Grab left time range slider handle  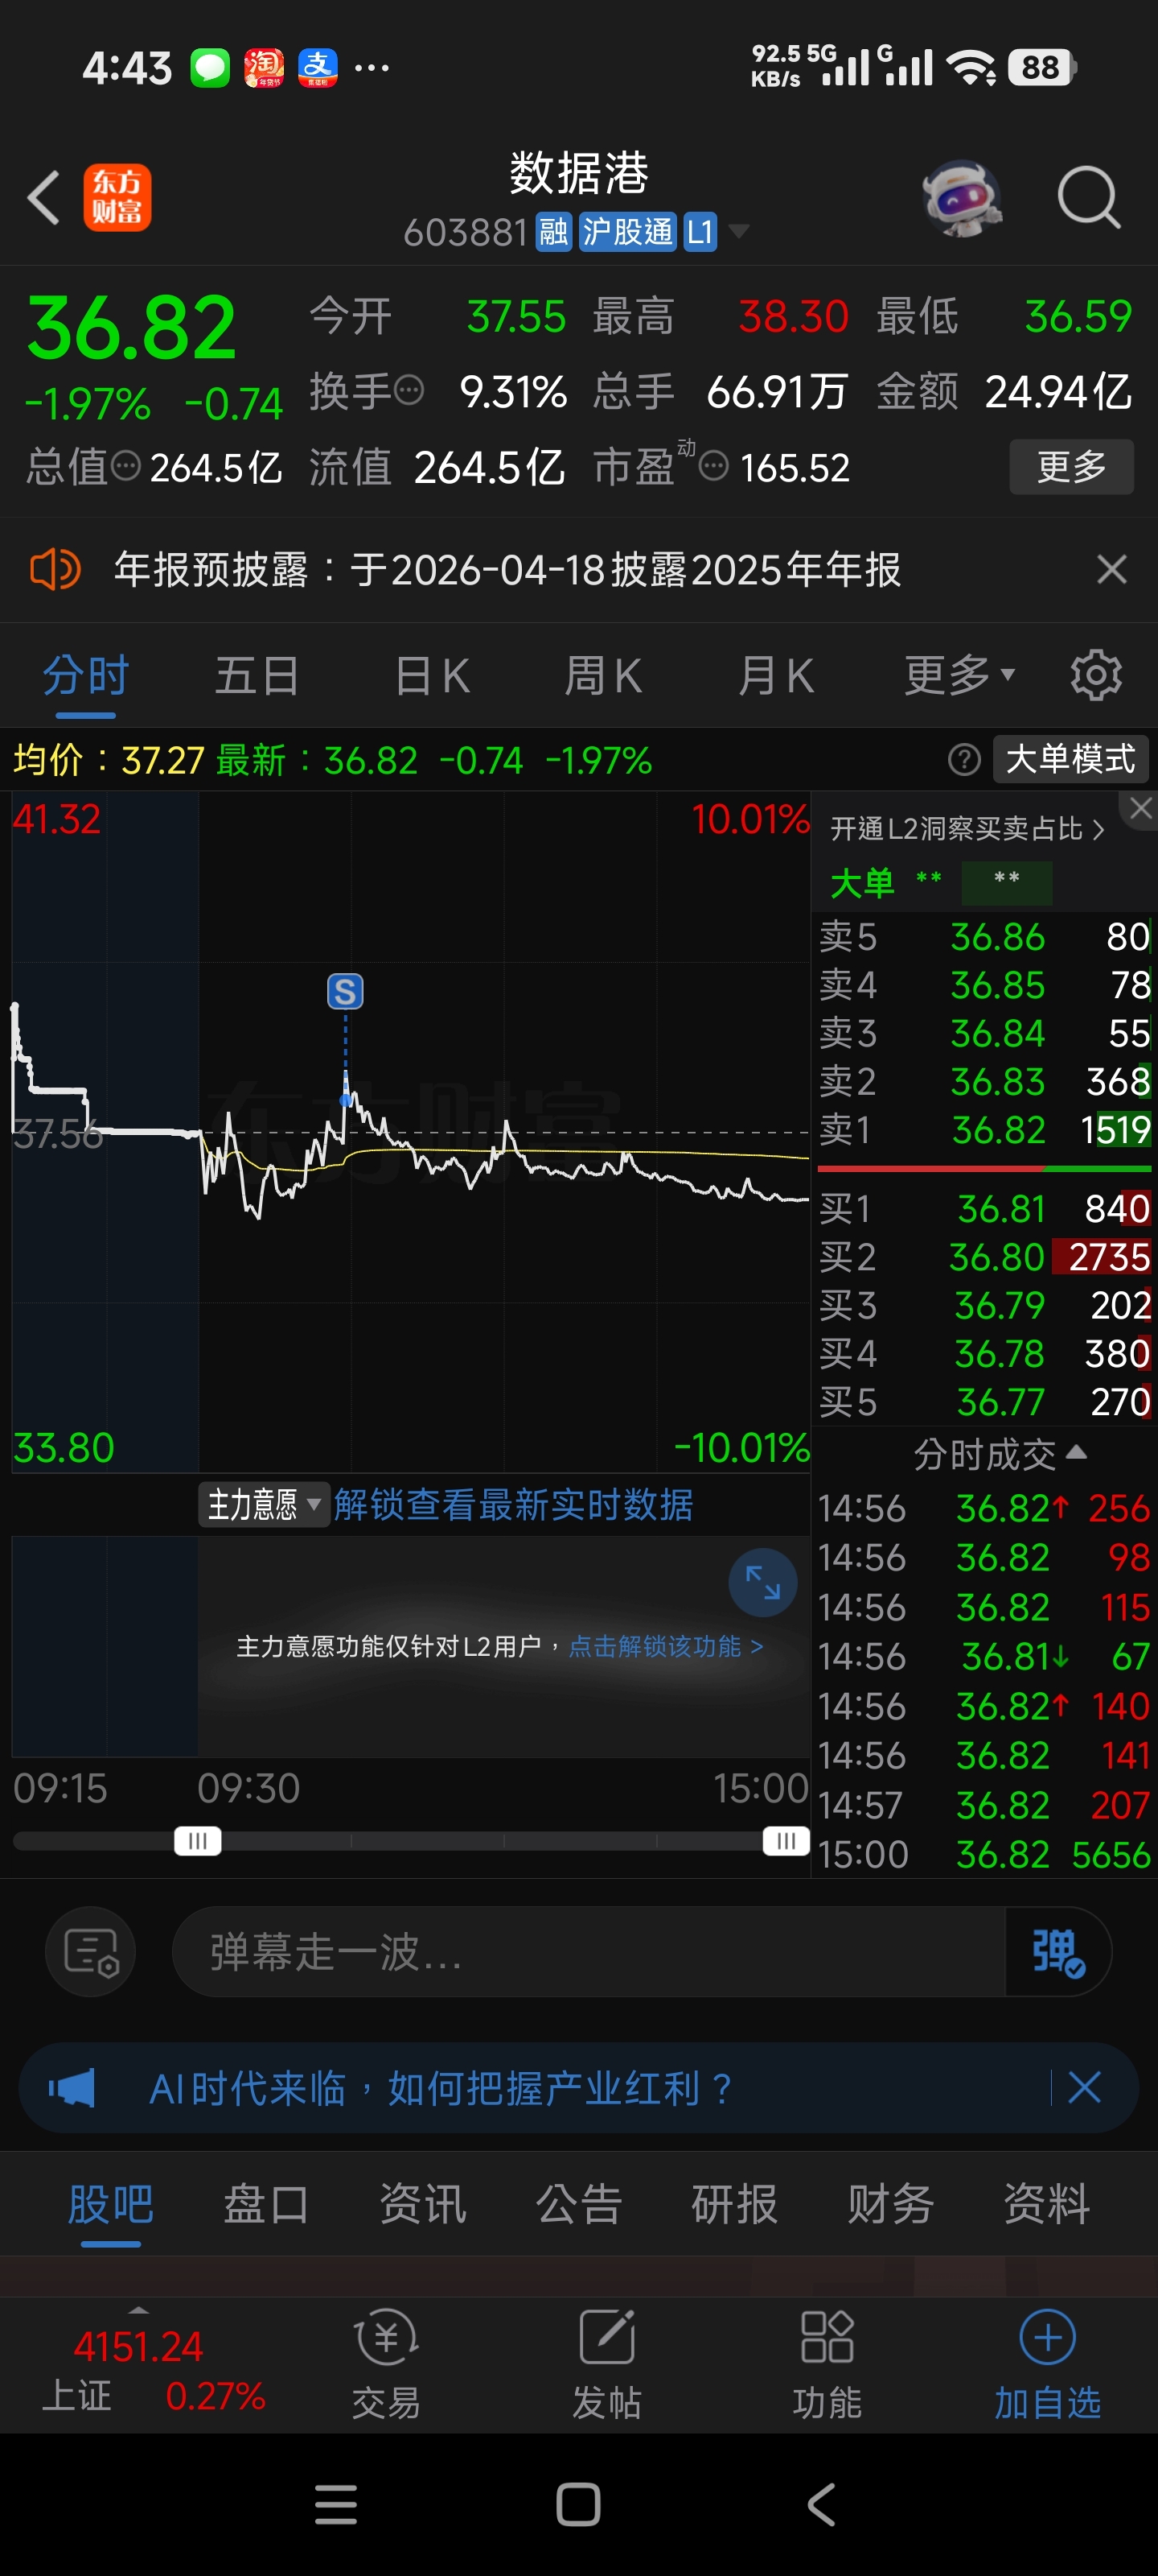click(197, 1841)
